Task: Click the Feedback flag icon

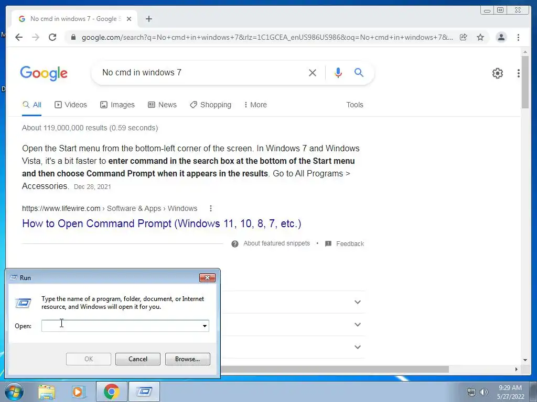Action: pyautogui.click(x=328, y=244)
